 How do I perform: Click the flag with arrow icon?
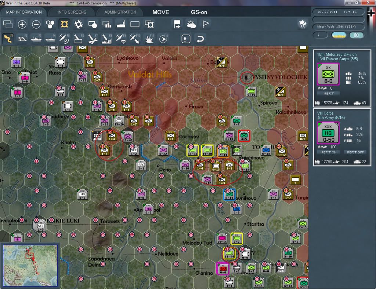click(x=177, y=24)
